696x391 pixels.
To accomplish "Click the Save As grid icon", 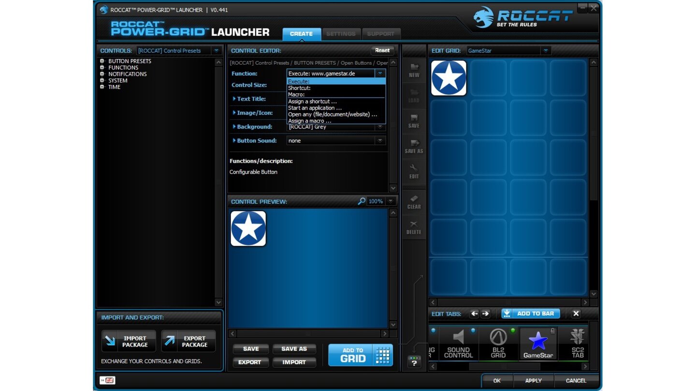I will coord(414,146).
